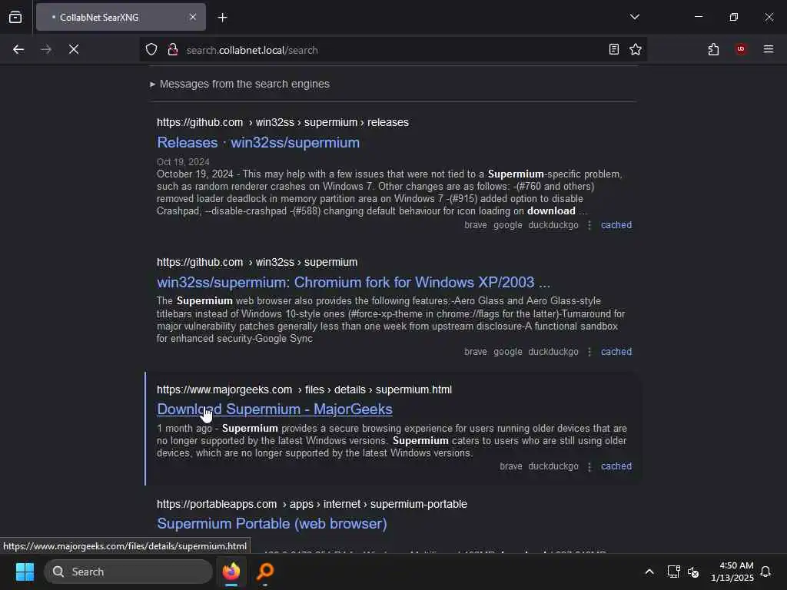Open cached link for Chromium fork result
Image resolution: width=787 pixels, height=590 pixels.
[616, 352]
